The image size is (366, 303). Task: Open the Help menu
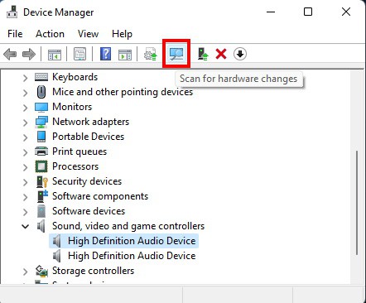(122, 34)
